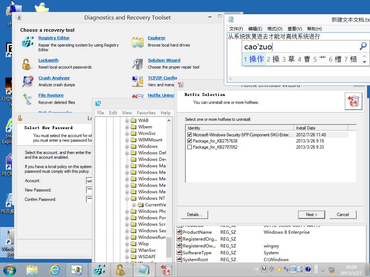
Task: Open the Favorites menu in Registry Editor
Action: 146,113
